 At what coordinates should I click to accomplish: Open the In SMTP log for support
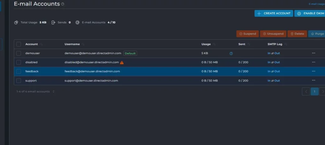pos(269,81)
